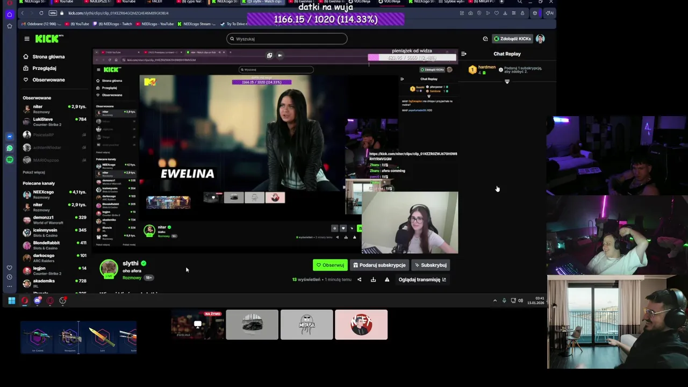Open WhatsApp in Opera sidebar
The image size is (688, 387).
(x=10, y=148)
